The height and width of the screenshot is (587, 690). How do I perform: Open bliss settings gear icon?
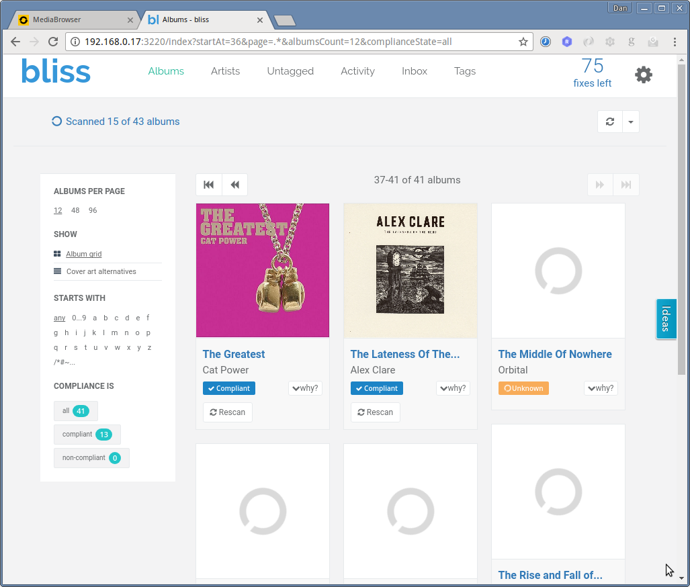644,75
